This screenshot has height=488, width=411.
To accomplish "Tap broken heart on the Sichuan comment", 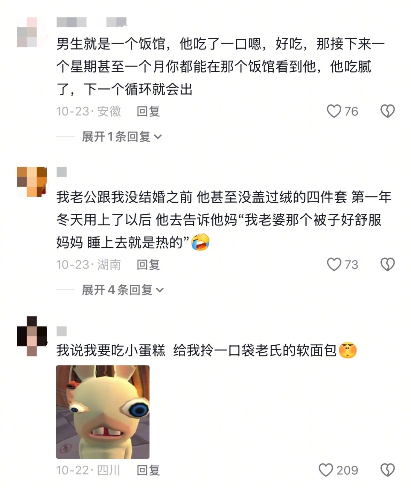I will pos(387,470).
